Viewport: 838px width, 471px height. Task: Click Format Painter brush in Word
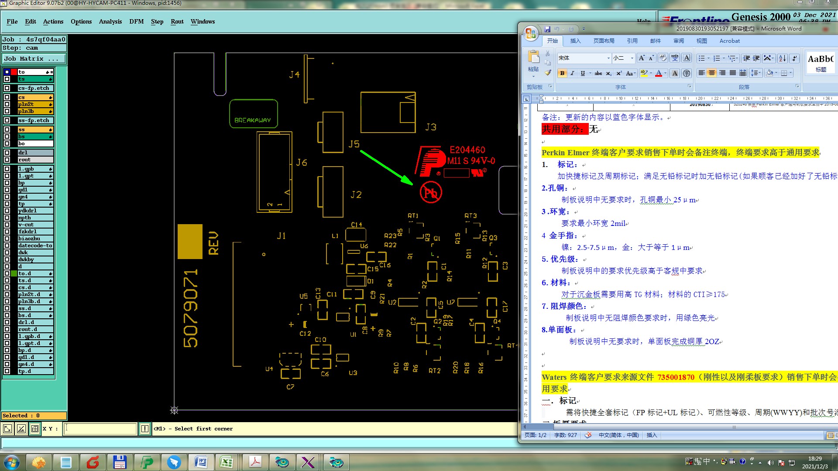tap(548, 73)
